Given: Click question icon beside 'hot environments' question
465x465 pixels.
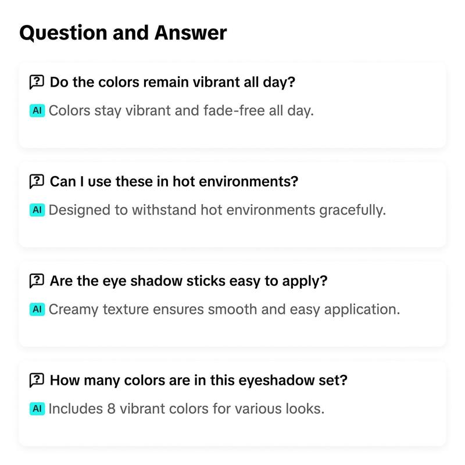Looking at the screenshot, I should pyautogui.click(x=37, y=181).
